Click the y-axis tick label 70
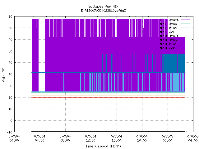Image resolution: width=199 pixels, height=149 pixels. click(10, 40)
